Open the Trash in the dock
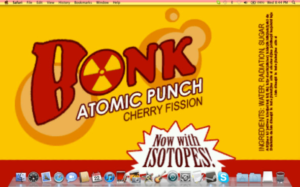300x187 pixels. 281,177
